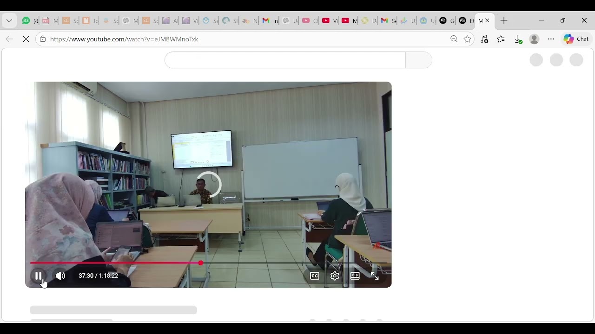Screen dimensions: 595x334
Task: Click the YouTube search box placeholder
Action: [285, 60]
